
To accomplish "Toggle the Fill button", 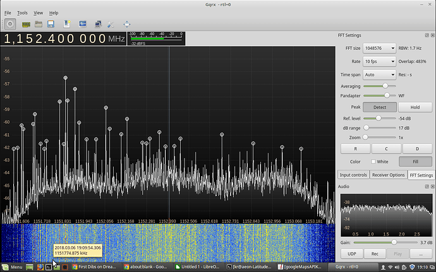I will click(x=415, y=162).
